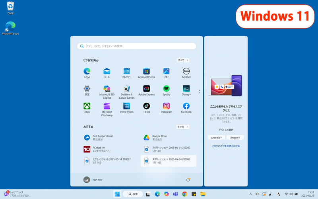Click the battery tray icon
The height and width of the screenshot is (199, 318).
coord(296,194)
